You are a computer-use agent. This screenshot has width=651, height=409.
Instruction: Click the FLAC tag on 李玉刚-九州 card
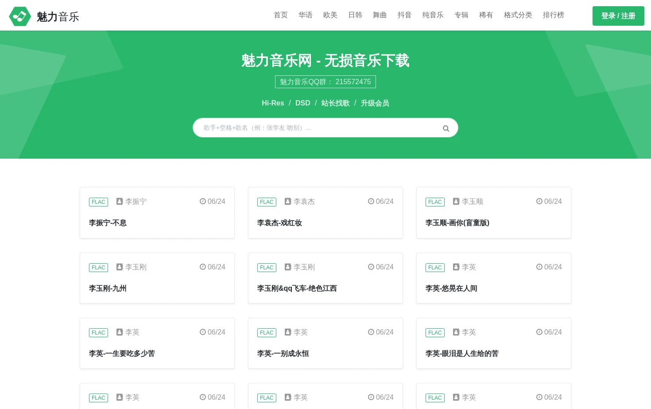click(98, 268)
